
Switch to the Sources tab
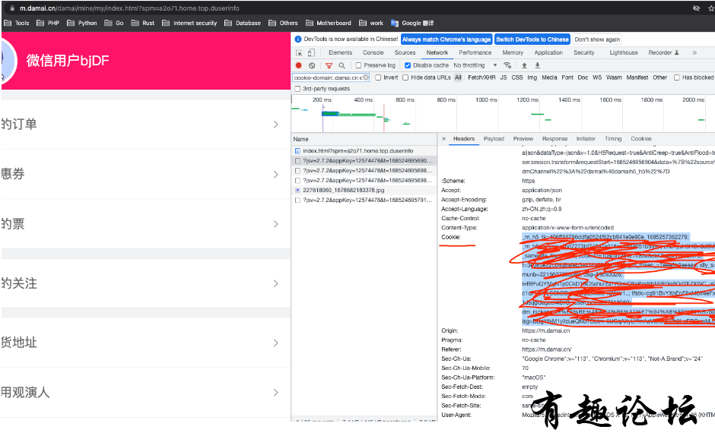tap(405, 53)
